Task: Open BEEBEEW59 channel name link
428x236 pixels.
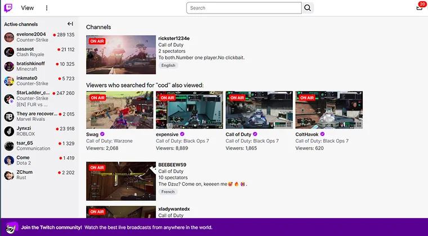Action: (x=172, y=165)
